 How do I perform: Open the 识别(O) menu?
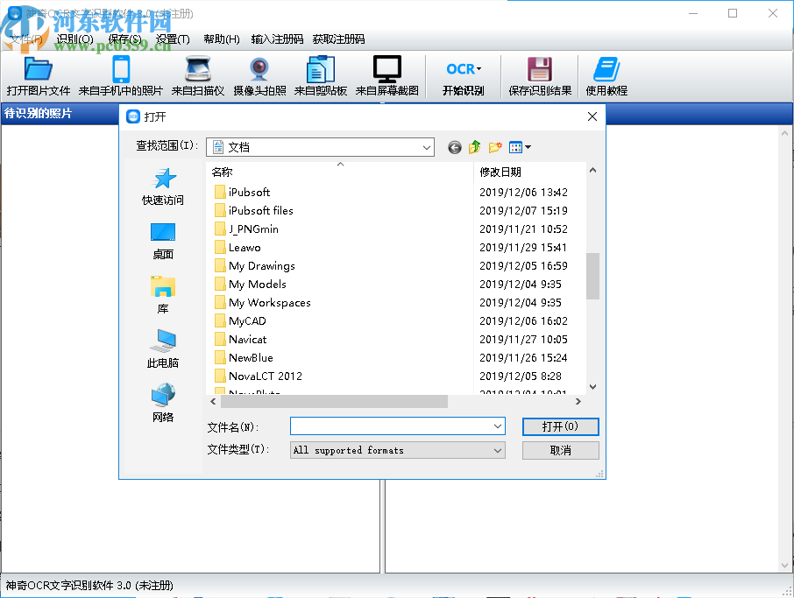point(75,39)
